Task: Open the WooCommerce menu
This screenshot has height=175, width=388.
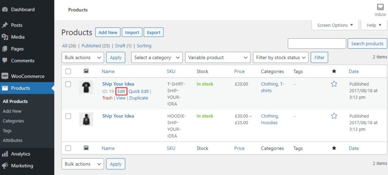Action: pyautogui.click(x=27, y=76)
